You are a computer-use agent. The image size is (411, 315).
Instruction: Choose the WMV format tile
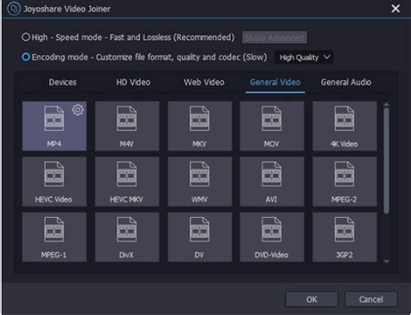tap(199, 181)
